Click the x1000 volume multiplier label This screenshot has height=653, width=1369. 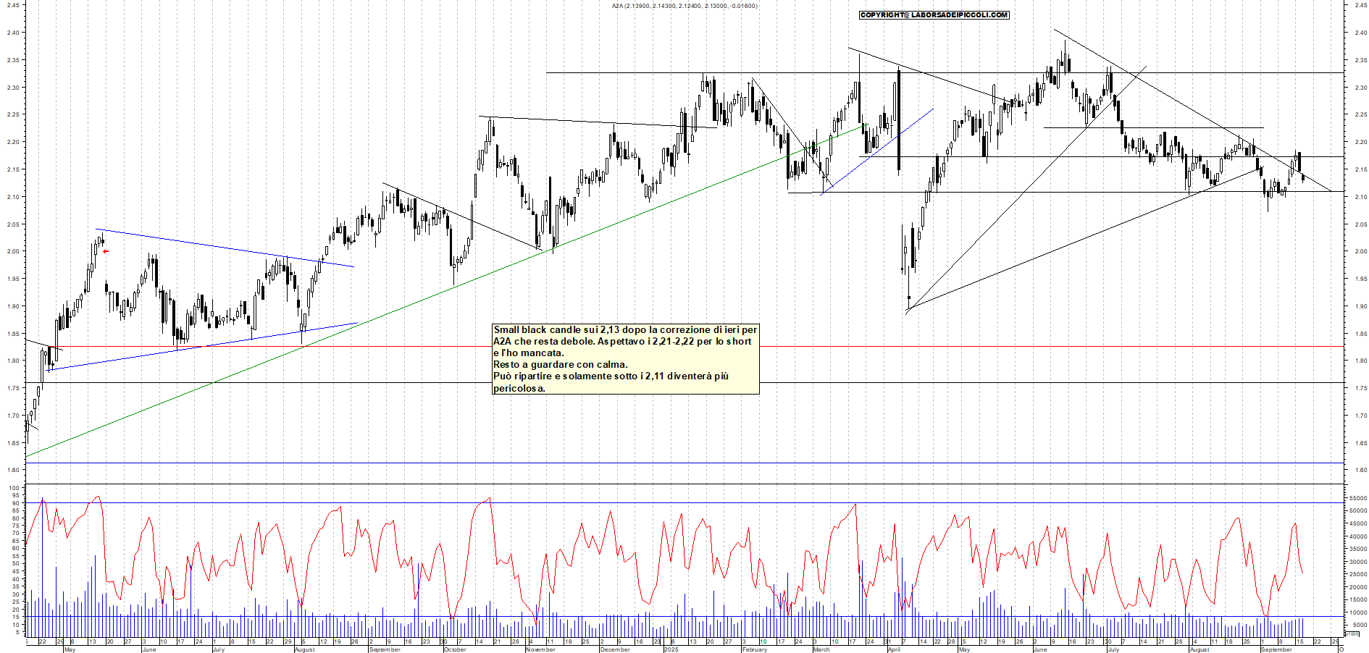pyautogui.click(x=1352, y=633)
